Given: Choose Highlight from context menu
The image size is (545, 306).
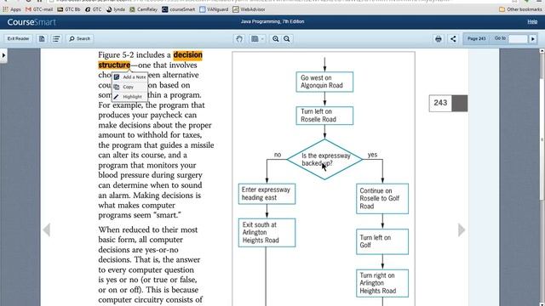Looking at the screenshot, I should [x=129, y=96].
